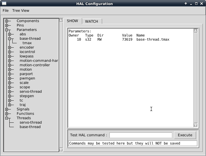
Task: Click tree panel scroll up arrow
Action: pos(61,20)
